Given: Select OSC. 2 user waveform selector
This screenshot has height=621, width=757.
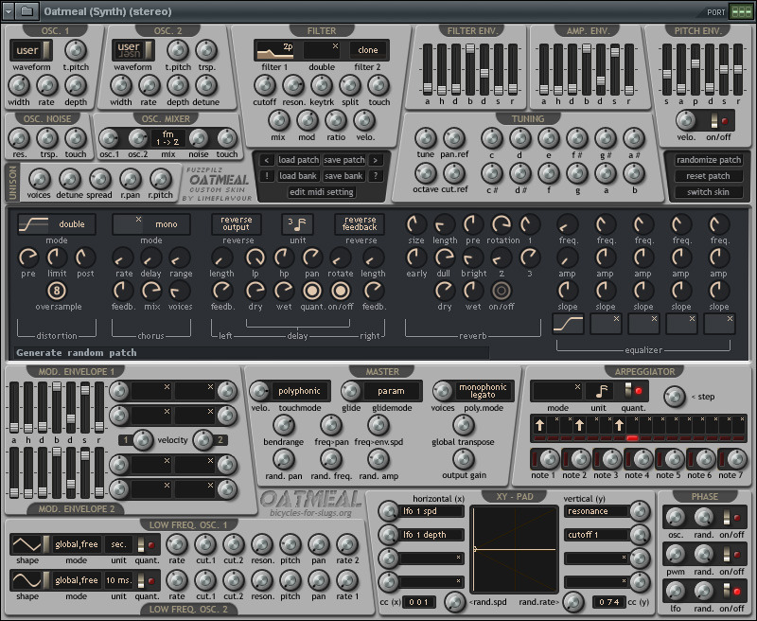Looking at the screenshot, I should tap(133, 50).
